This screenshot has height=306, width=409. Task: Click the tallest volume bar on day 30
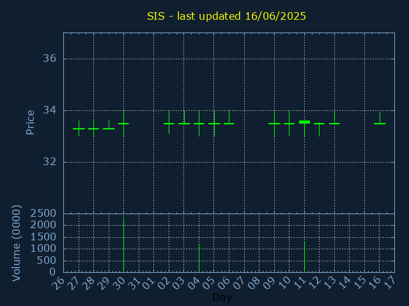tap(123, 245)
